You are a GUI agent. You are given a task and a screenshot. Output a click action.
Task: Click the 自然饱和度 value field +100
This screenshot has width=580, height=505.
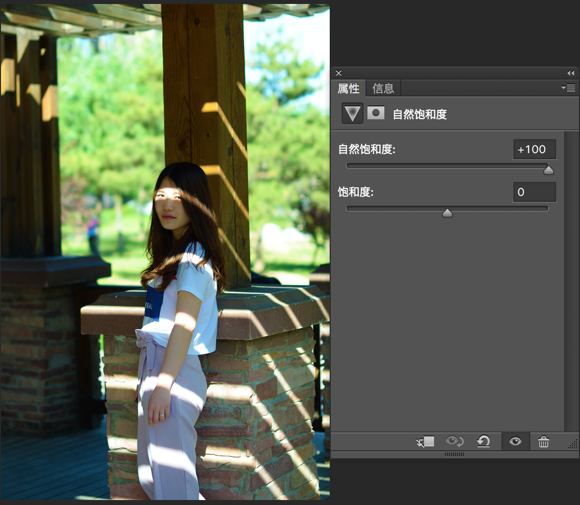534,149
